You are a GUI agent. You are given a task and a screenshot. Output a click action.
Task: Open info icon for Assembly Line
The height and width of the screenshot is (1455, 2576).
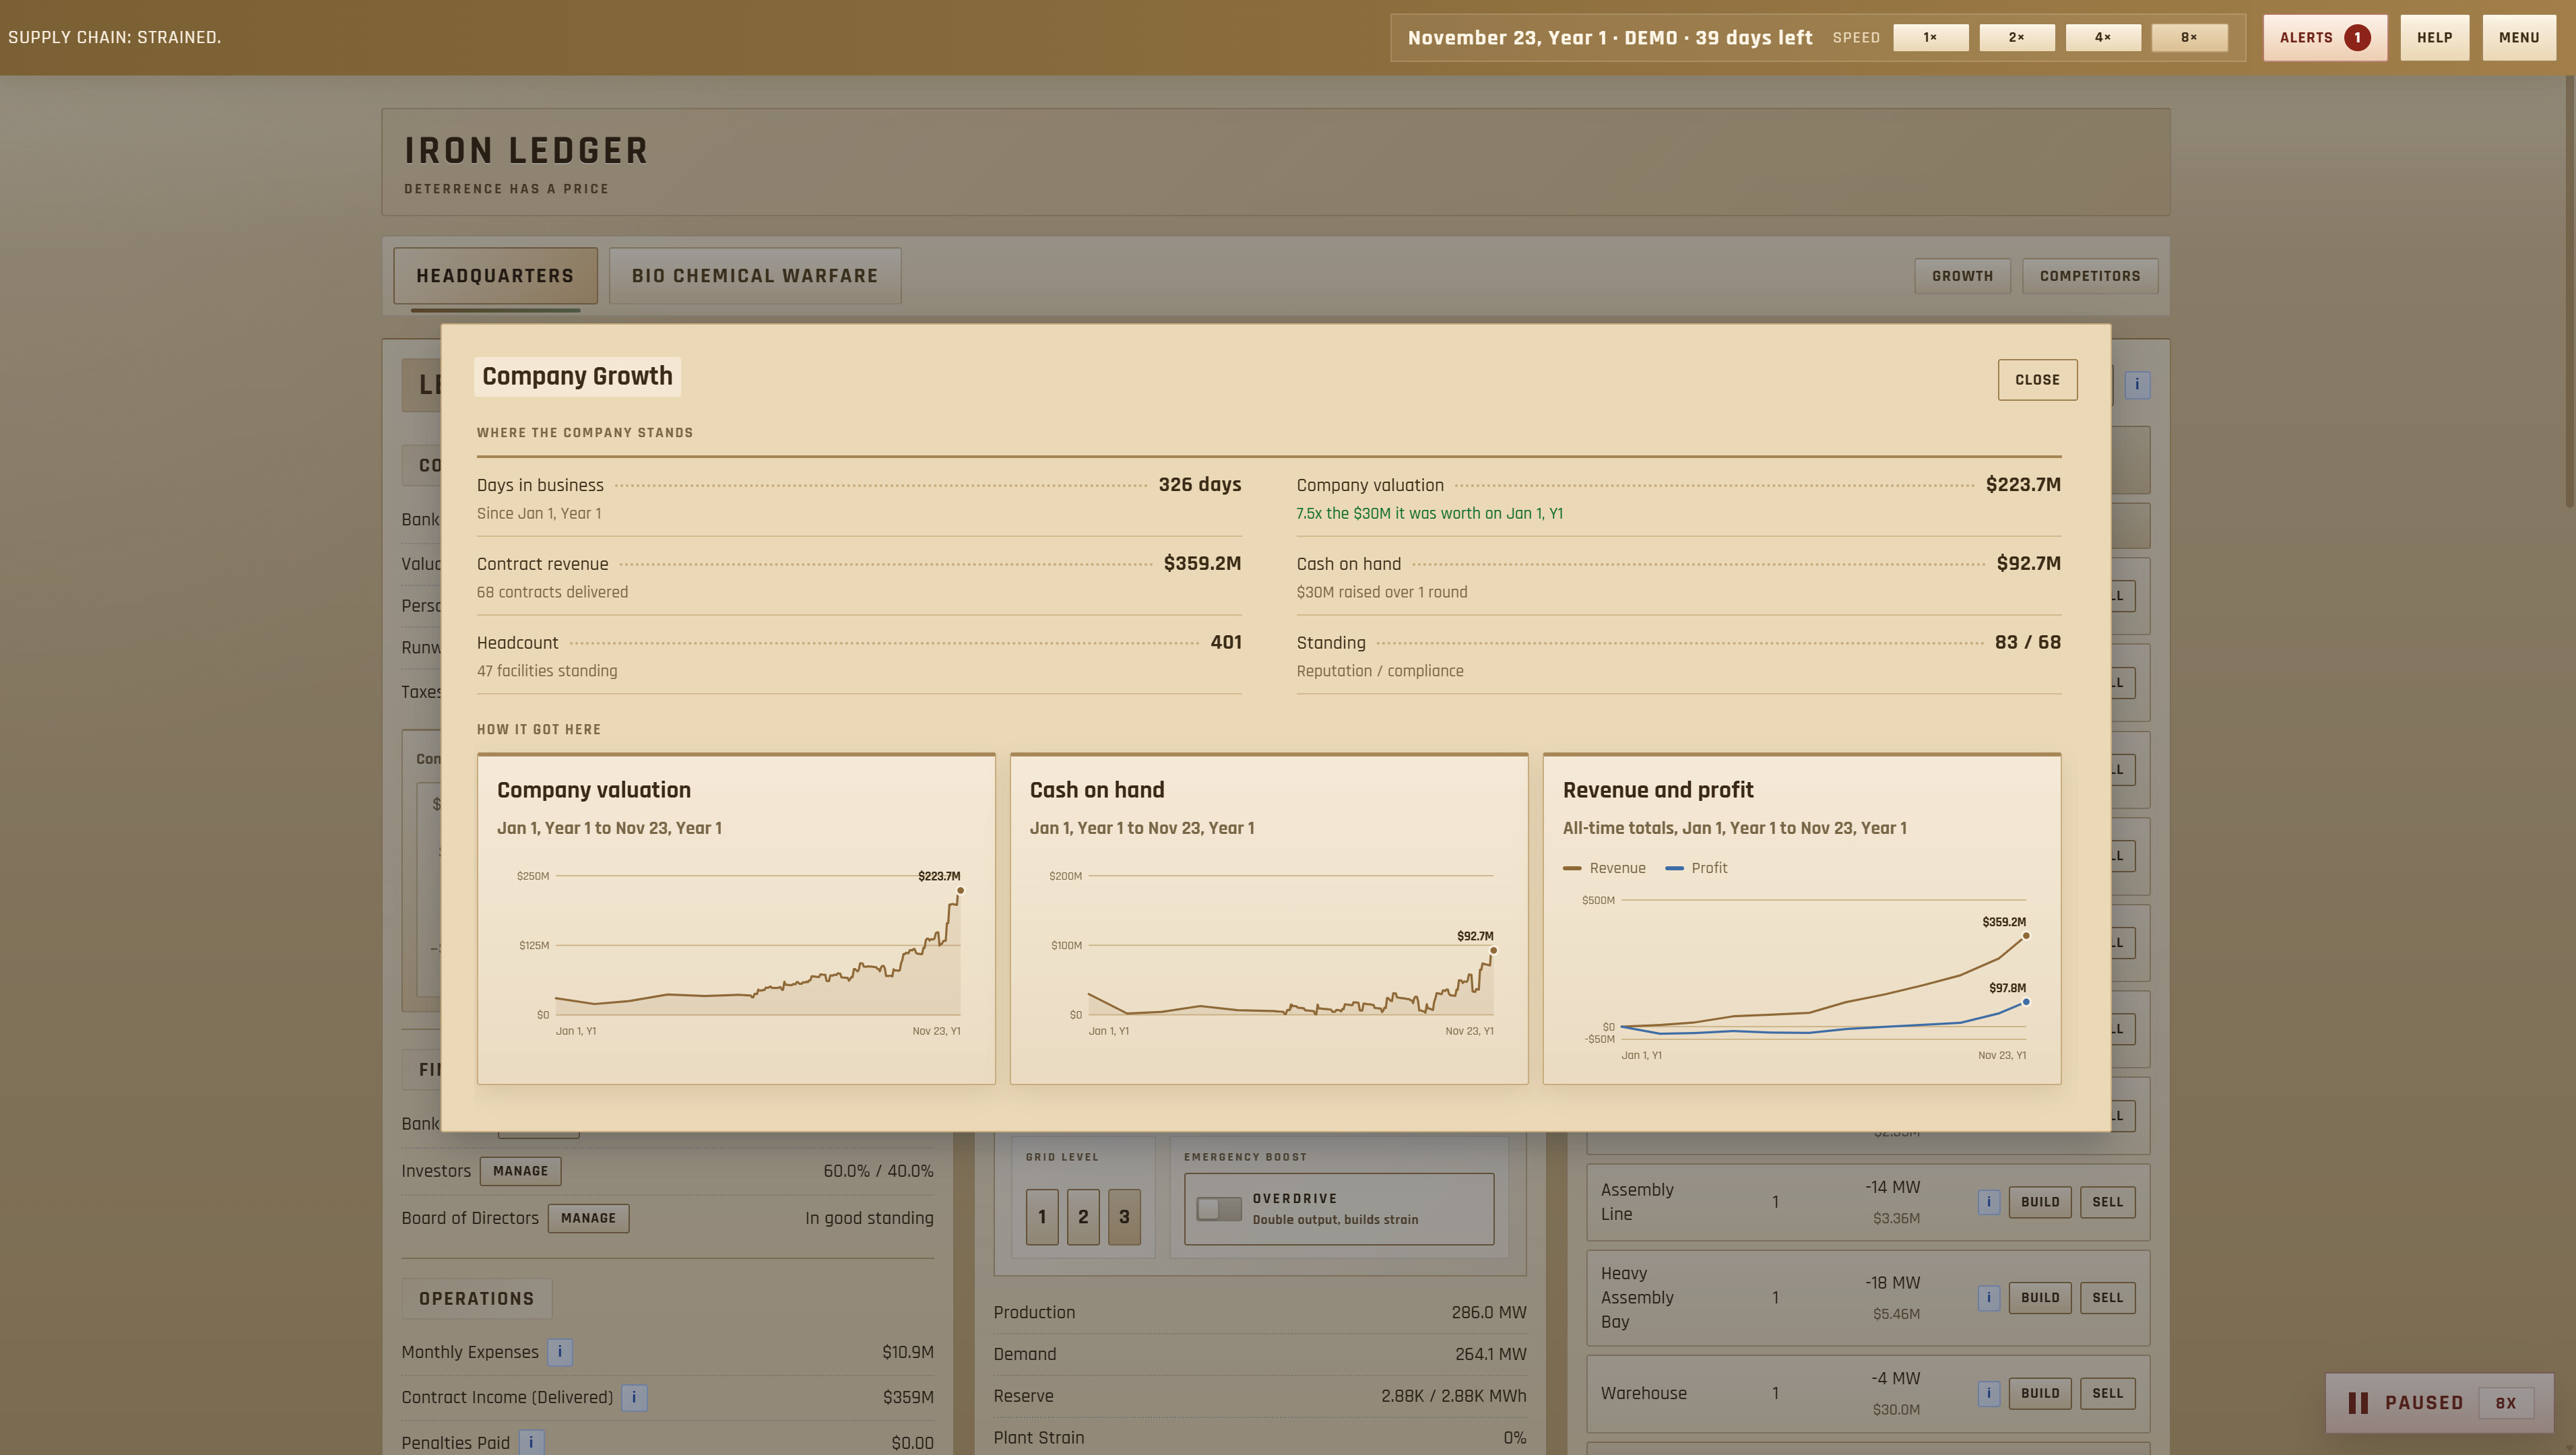(x=1988, y=1202)
